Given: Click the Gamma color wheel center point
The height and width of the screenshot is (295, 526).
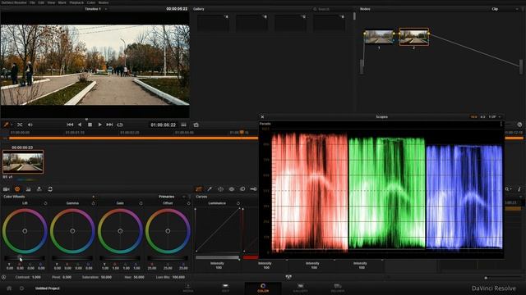Looking at the screenshot, I should pos(72,231).
